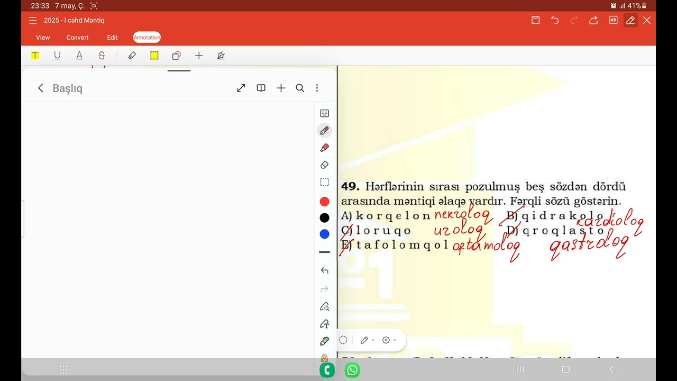This screenshot has height=381, width=677.
Task: Open WhatsApp from the taskbar
Action: click(352, 370)
